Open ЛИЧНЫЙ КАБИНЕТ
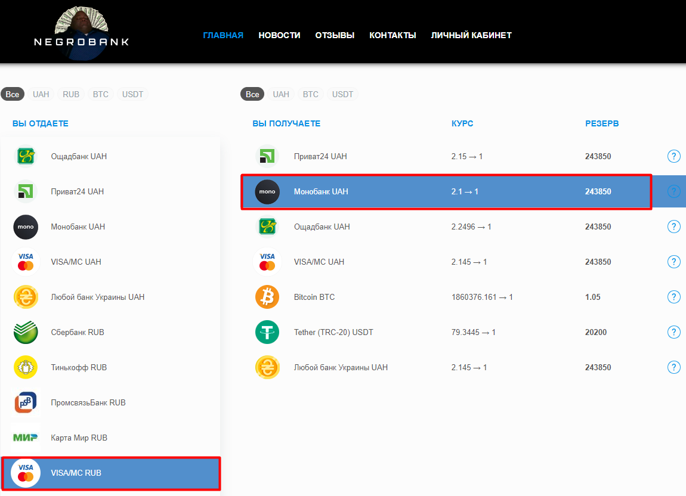The width and height of the screenshot is (686, 496). 471,35
